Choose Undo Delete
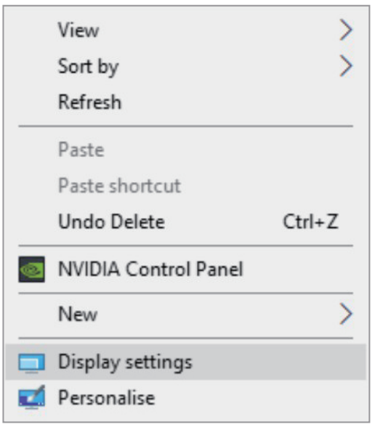 point(185,221)
